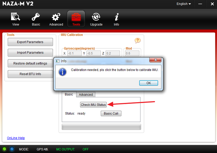Click the Gyroscope Mod value field
This screenshot has width=217, height=153.
(132, 53)
